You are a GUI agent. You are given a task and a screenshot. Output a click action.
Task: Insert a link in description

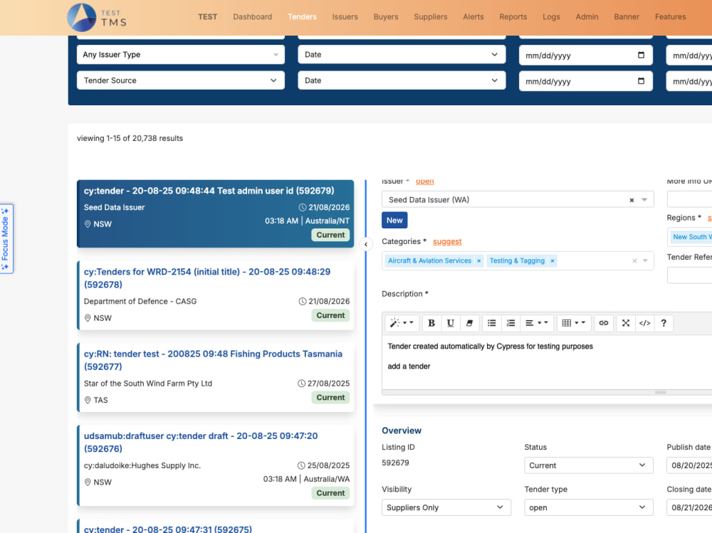pyautogui.click(x=604, y=323)
